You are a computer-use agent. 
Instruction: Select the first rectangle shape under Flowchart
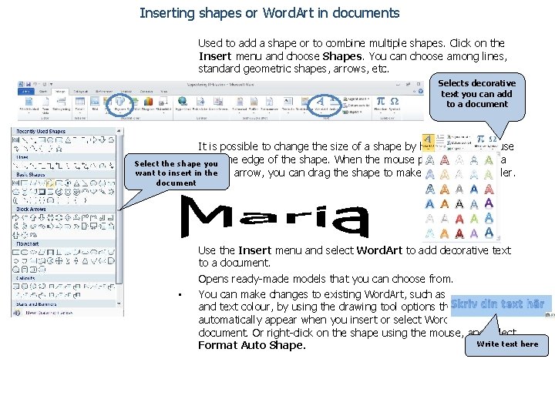16,253
